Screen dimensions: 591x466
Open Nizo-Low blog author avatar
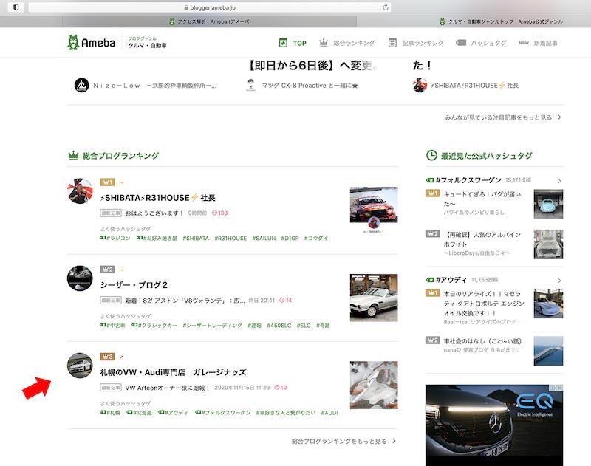82,86
